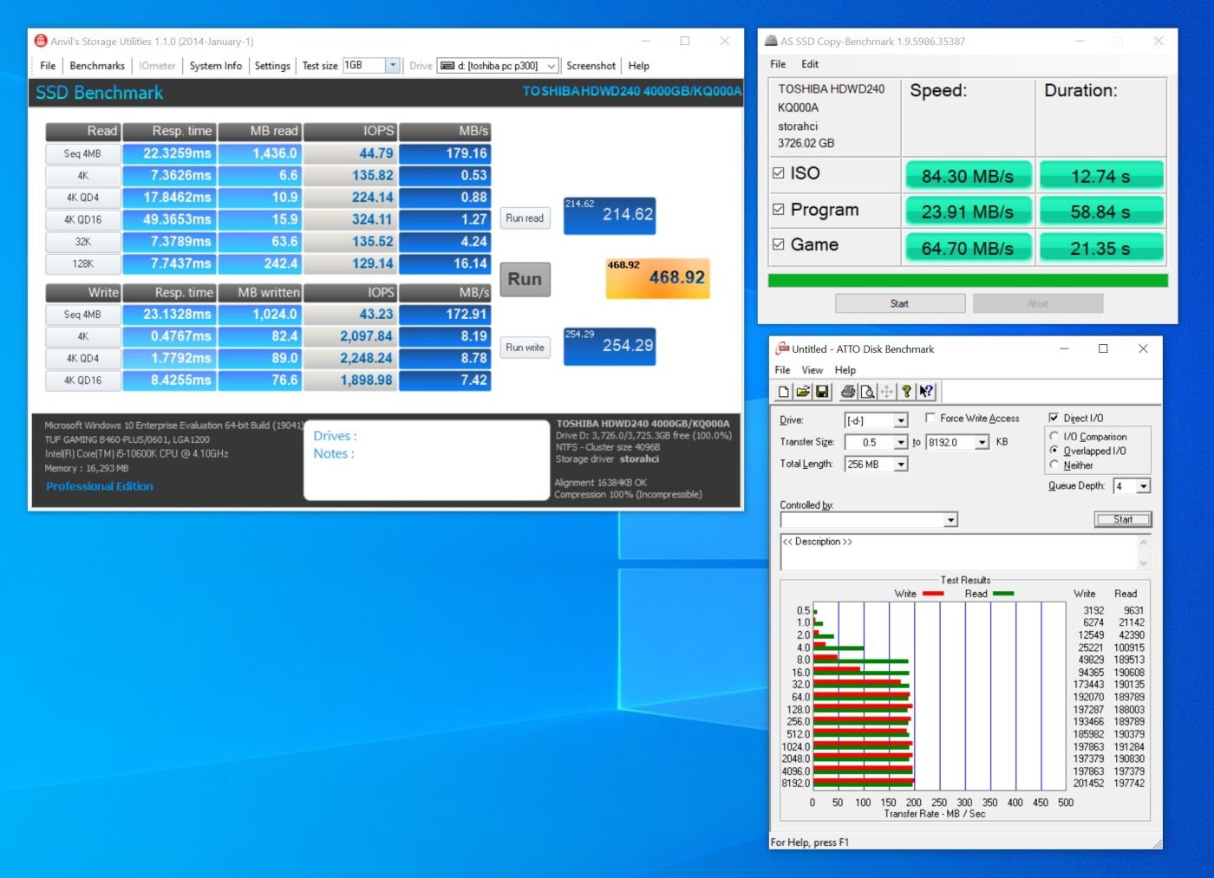Image resolution: width=1214 pixels, height=878 pixels.
Task: Click the Run write button
Action: click(525, 348)
